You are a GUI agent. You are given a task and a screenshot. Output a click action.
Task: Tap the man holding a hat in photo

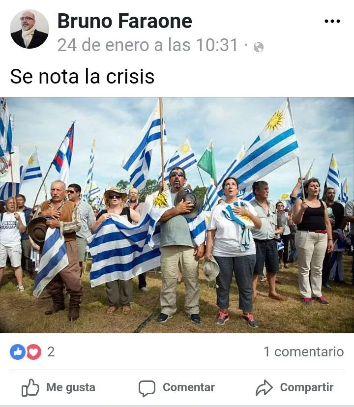pos(179,244)
